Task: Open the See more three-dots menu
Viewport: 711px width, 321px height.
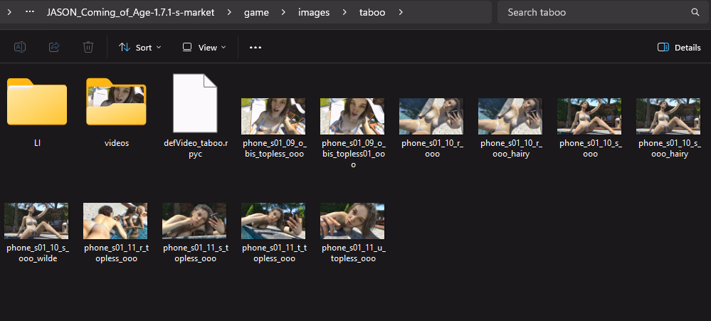Action: (x=256, y=47)
